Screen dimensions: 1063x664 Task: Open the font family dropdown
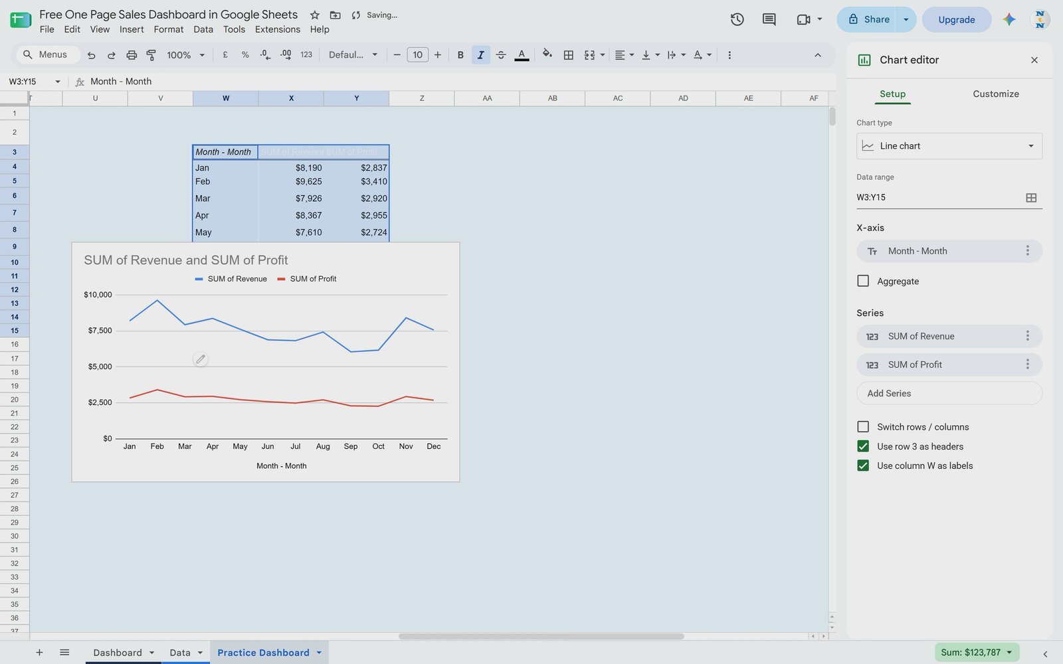click(x=353, y=55)
